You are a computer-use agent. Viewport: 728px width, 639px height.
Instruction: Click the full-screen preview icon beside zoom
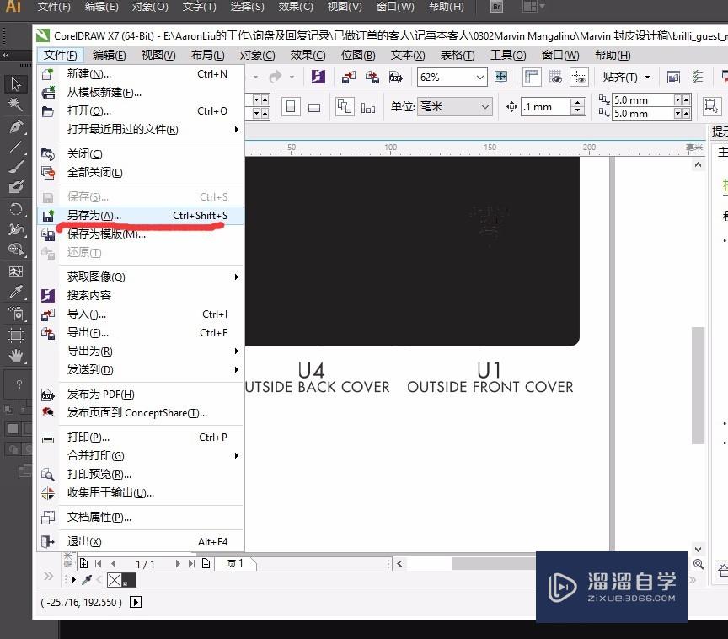click(501, 77)
